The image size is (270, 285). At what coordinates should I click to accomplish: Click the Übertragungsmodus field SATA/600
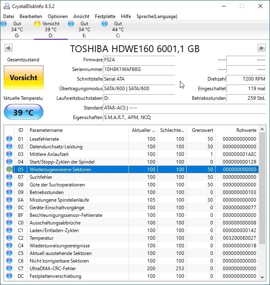[139, 89]
